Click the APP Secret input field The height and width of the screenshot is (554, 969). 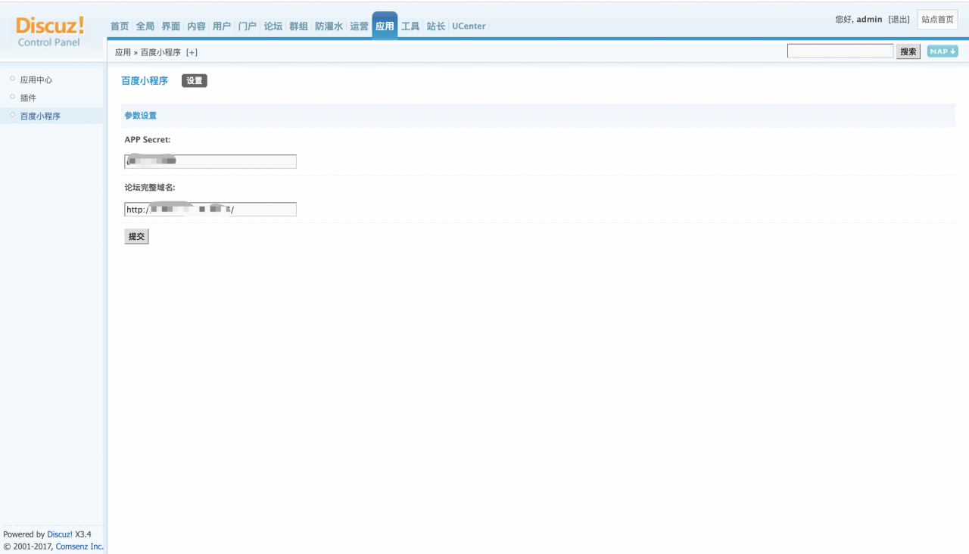[210, 161]
